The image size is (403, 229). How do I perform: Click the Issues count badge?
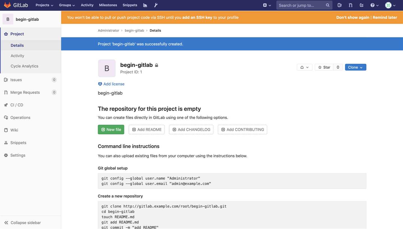click(x=54, y=80)
